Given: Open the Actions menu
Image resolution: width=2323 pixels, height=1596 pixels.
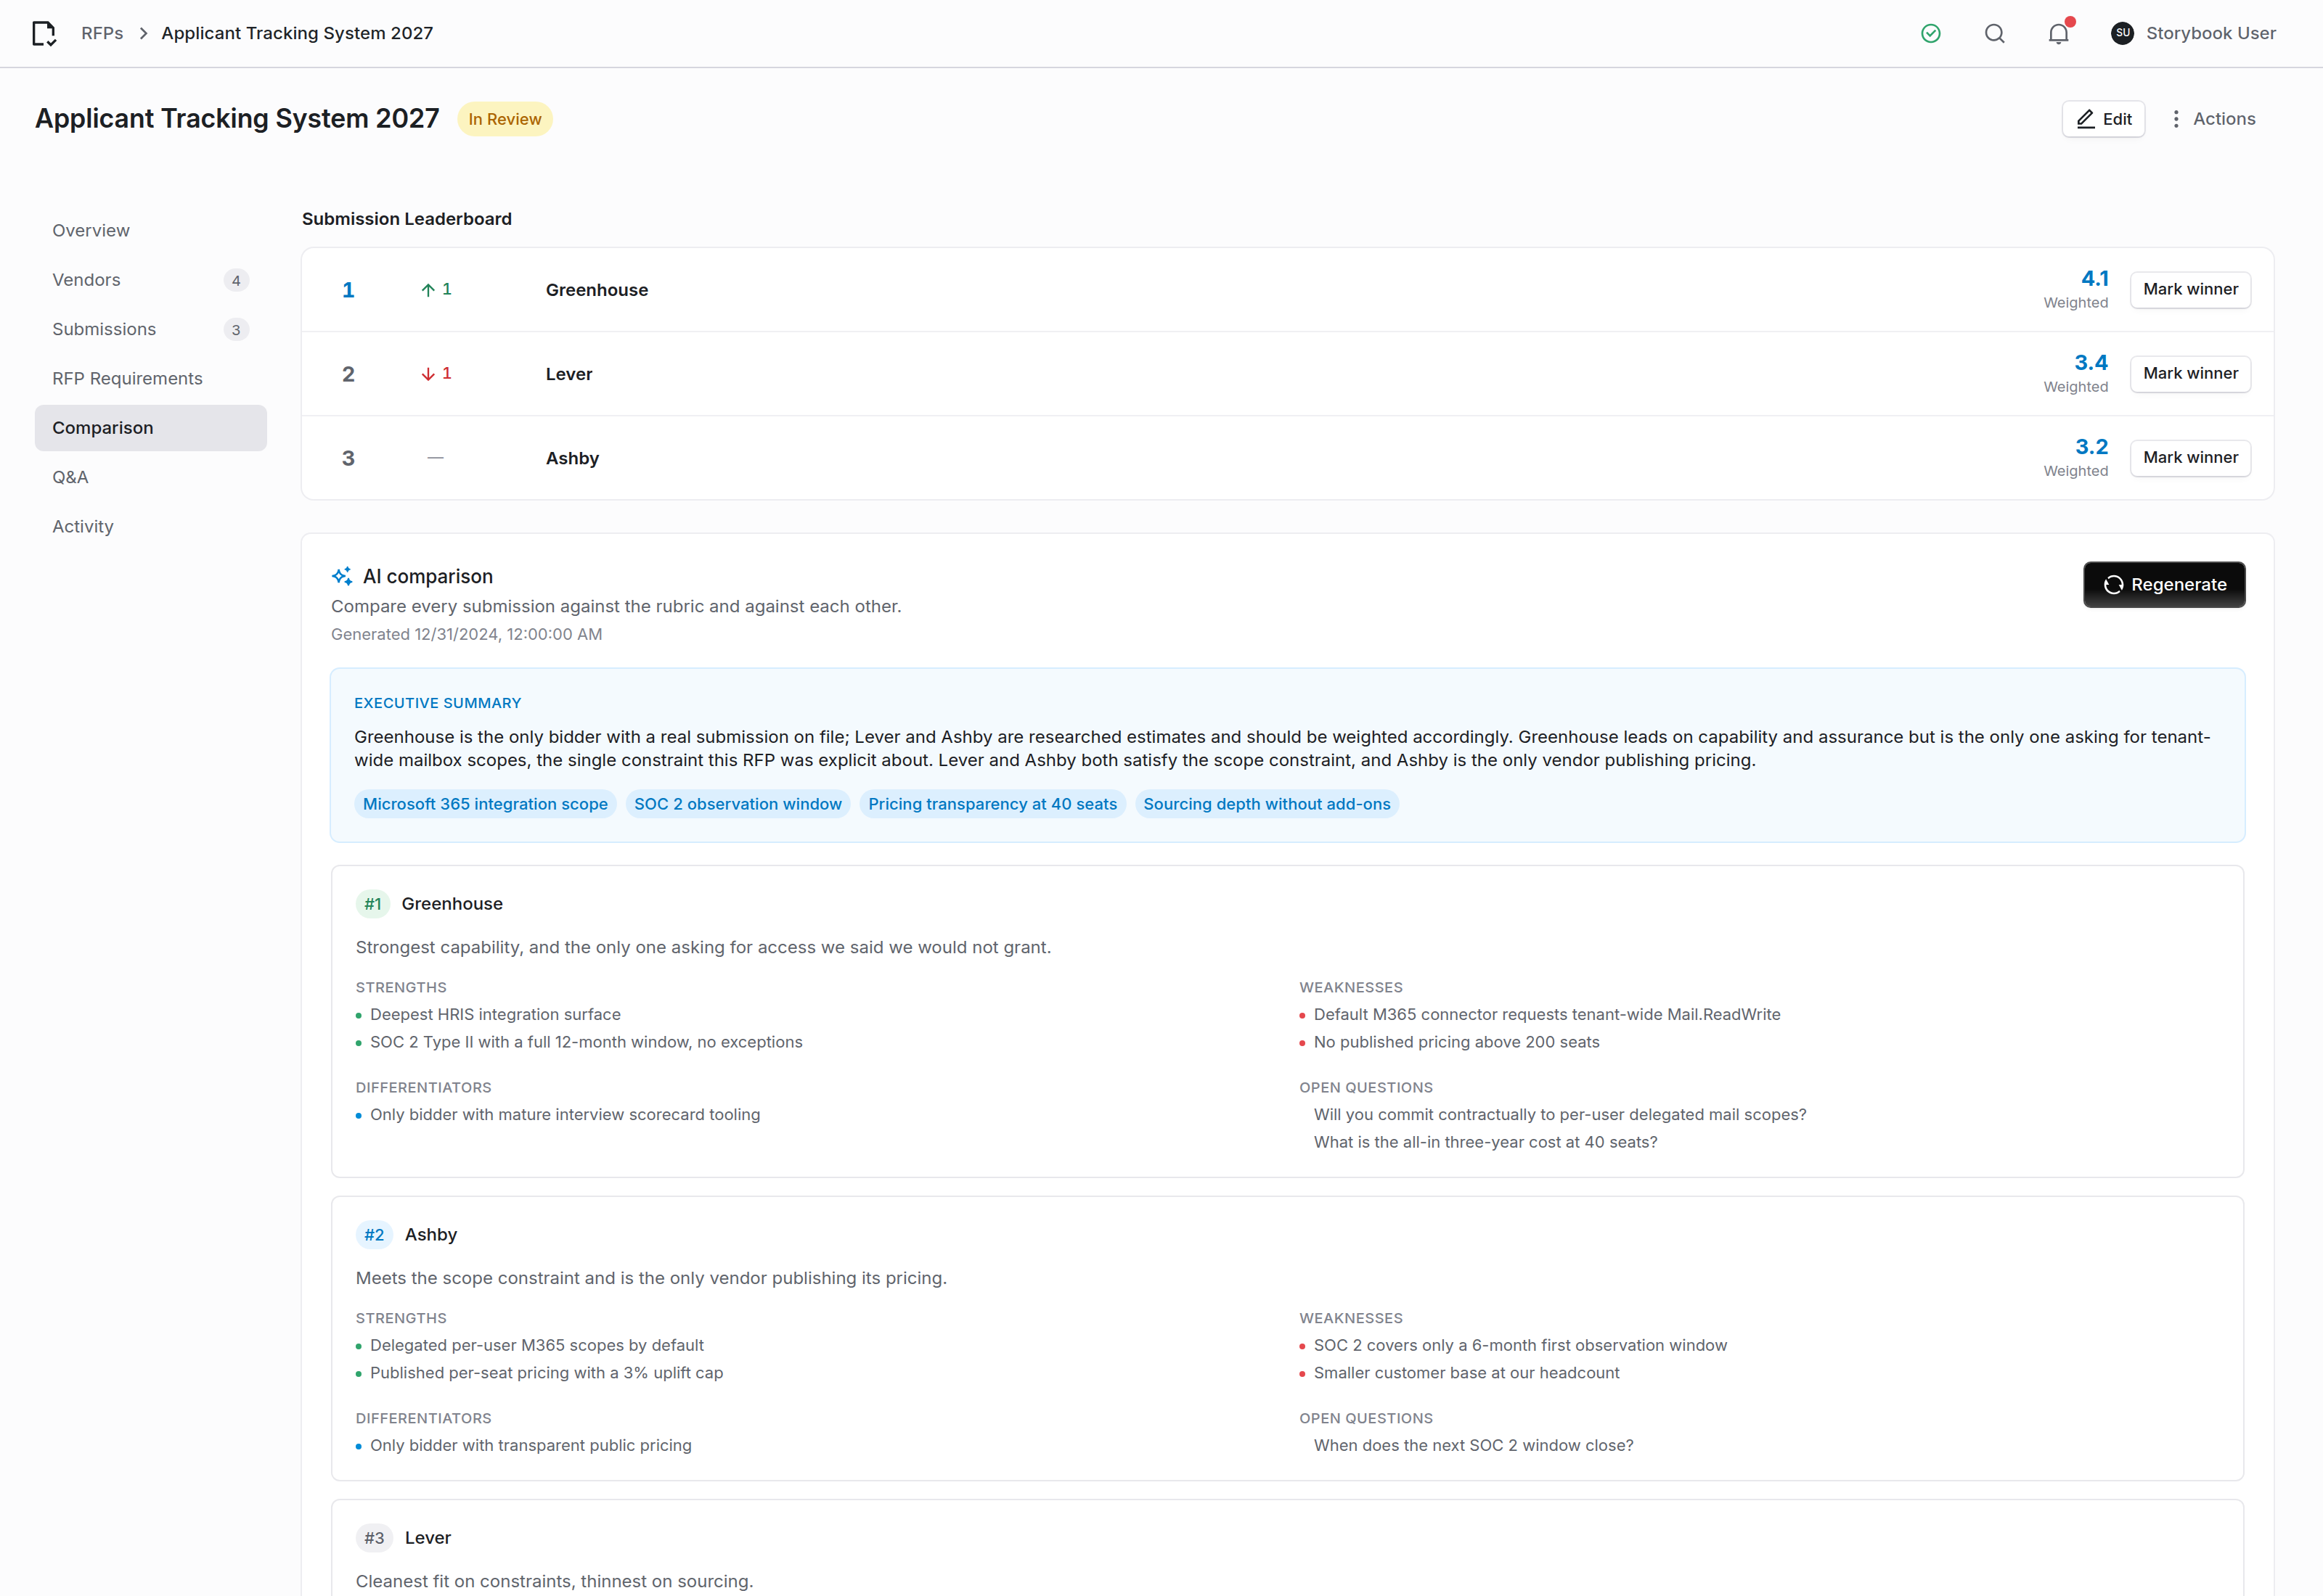Looking at the screenshot, I should (x=2212, y=119).
